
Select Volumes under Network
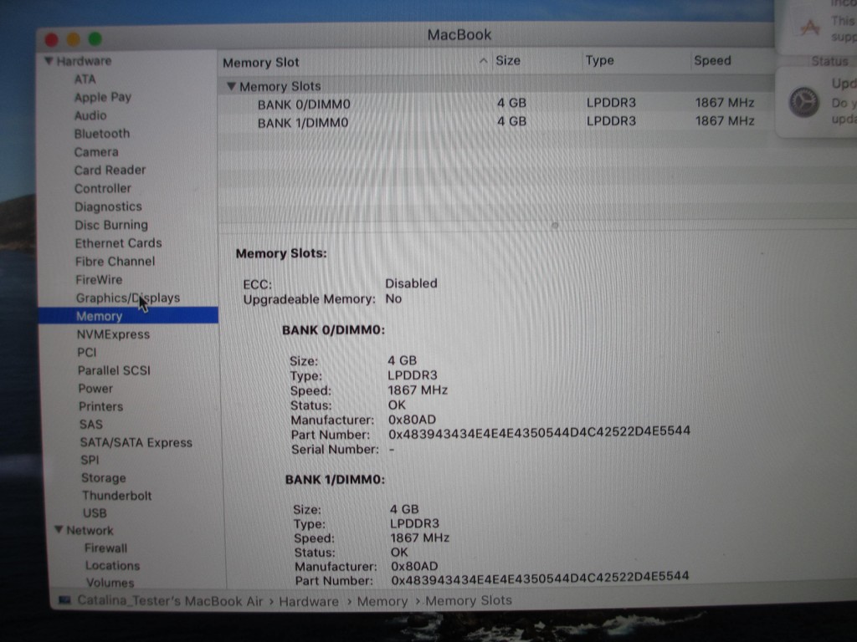coord(110,583)
